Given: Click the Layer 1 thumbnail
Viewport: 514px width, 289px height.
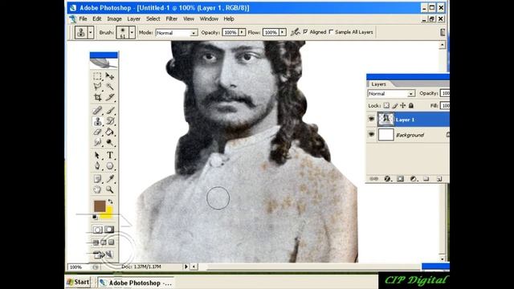Looking at the screenshot, I should pos(385,120).
